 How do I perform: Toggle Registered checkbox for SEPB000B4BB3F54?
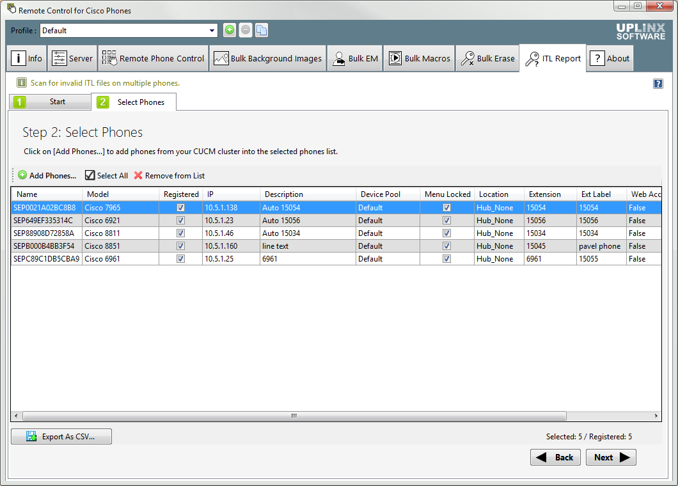point(181,246)
